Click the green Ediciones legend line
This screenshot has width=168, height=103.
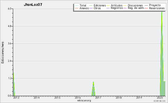pyautogui.click(x=91, y=6)
